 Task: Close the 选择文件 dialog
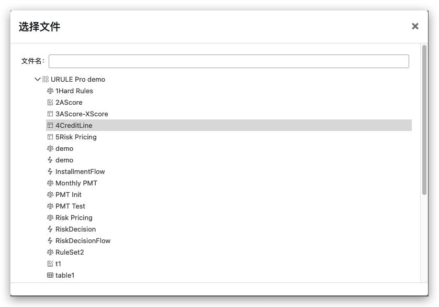point(415,26)
